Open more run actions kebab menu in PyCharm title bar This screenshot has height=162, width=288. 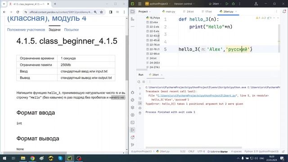click(240, 4)
